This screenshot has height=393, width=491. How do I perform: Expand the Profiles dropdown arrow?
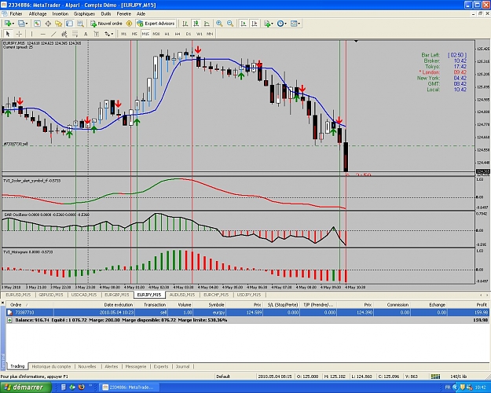pos(27,24)
